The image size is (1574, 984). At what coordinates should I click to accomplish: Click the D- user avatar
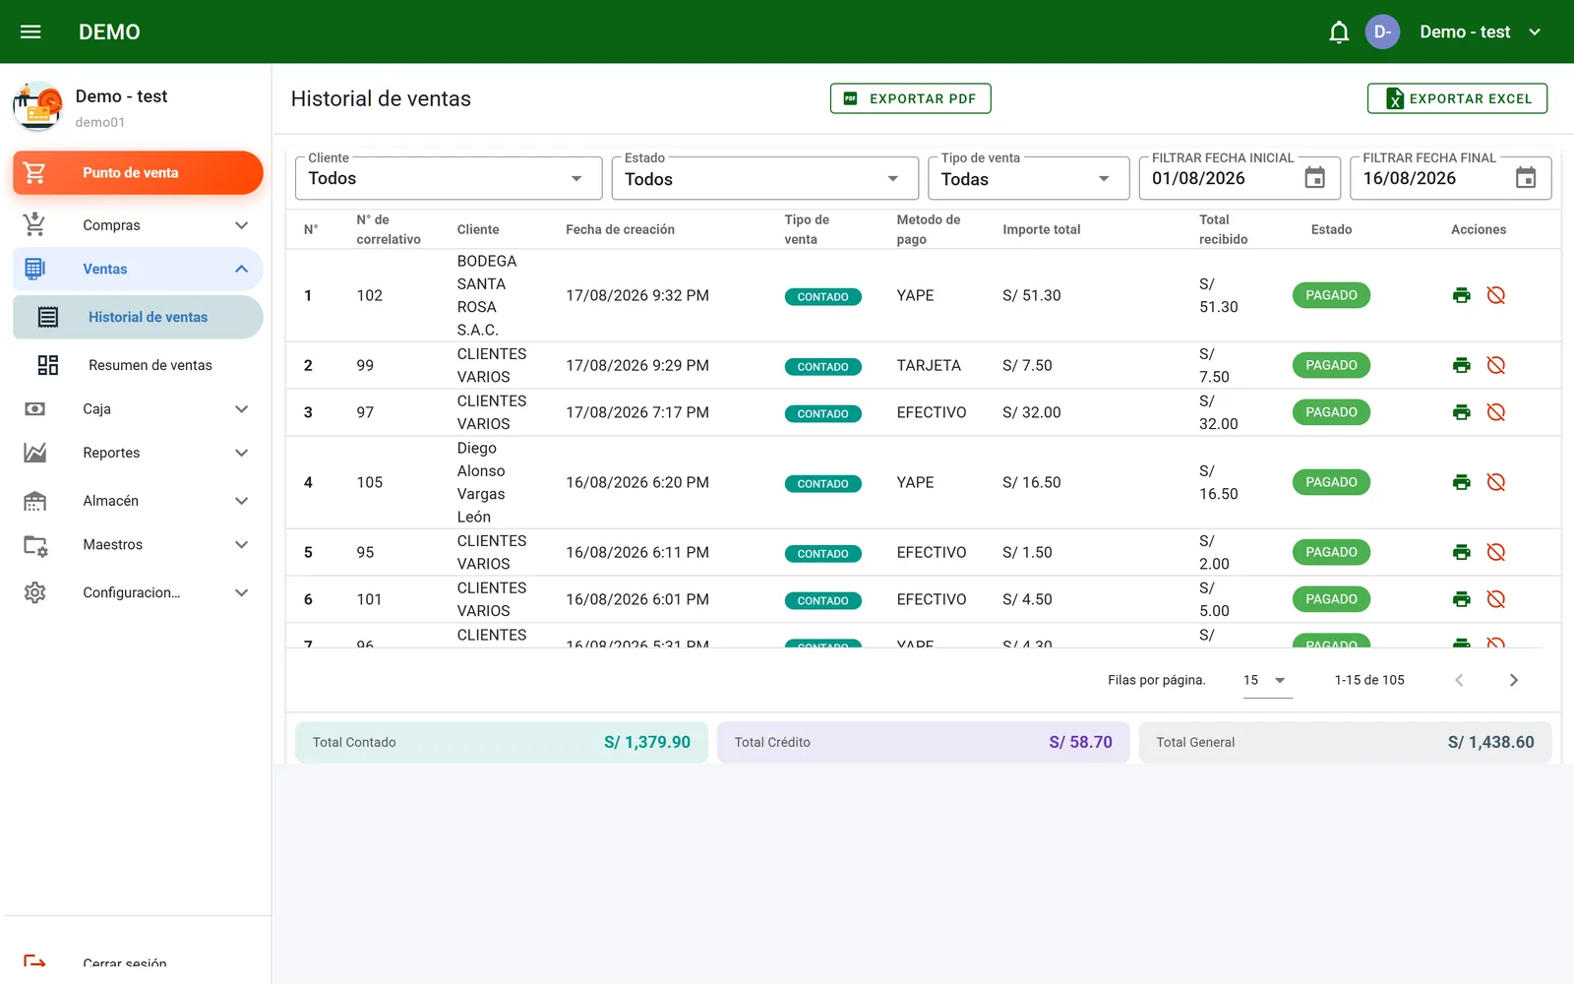coord(1382,31)
